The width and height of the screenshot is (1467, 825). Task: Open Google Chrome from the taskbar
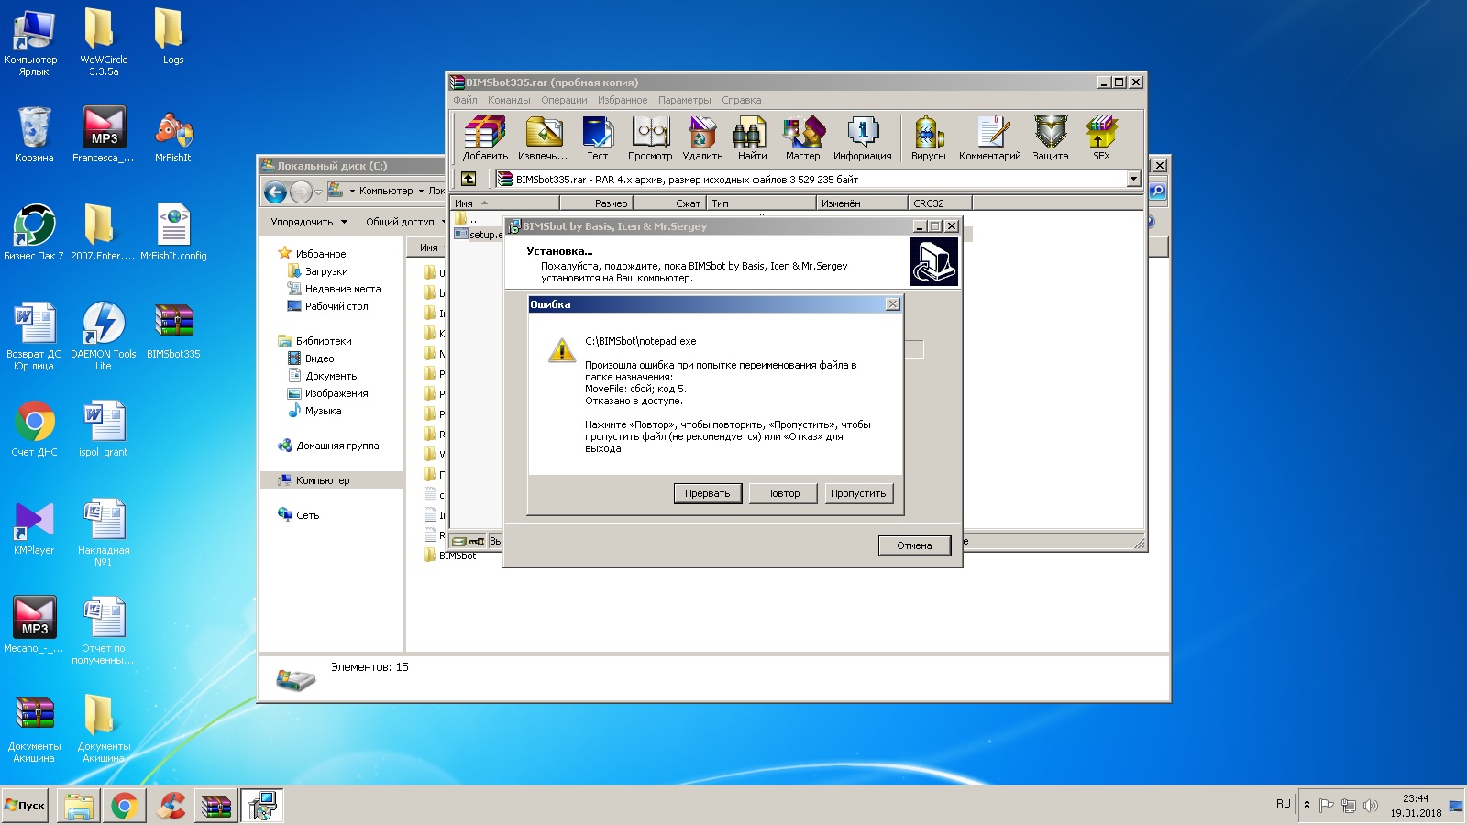[125, 806]
